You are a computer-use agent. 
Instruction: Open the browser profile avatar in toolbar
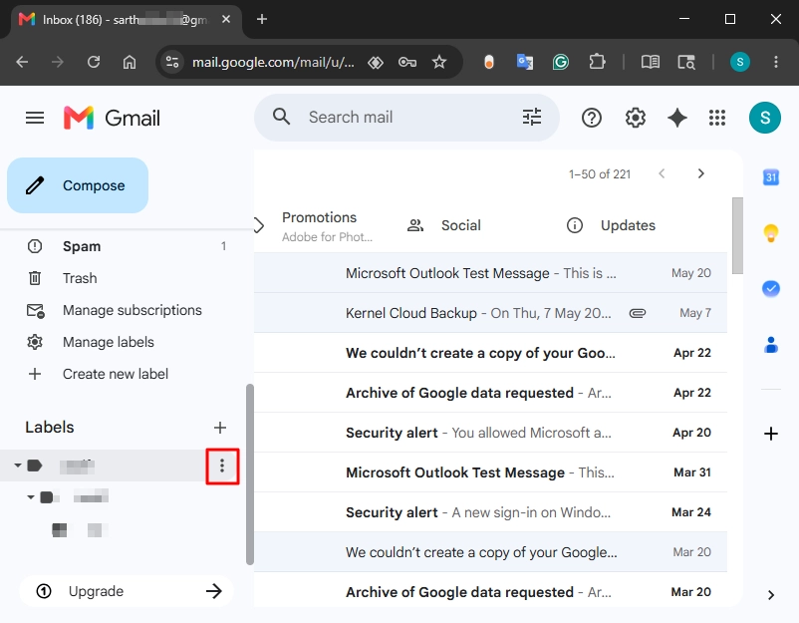click(x=739, y=62)
